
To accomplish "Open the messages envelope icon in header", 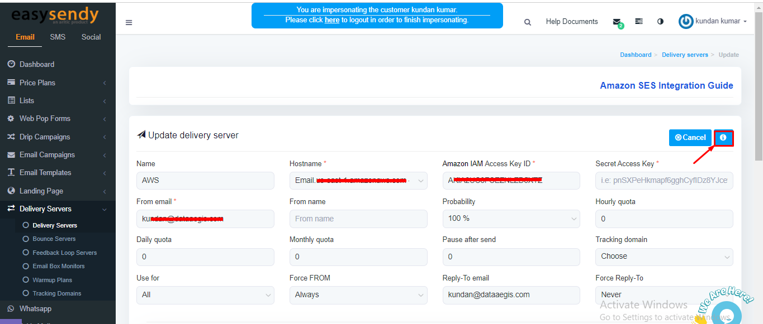I will 617,22.
